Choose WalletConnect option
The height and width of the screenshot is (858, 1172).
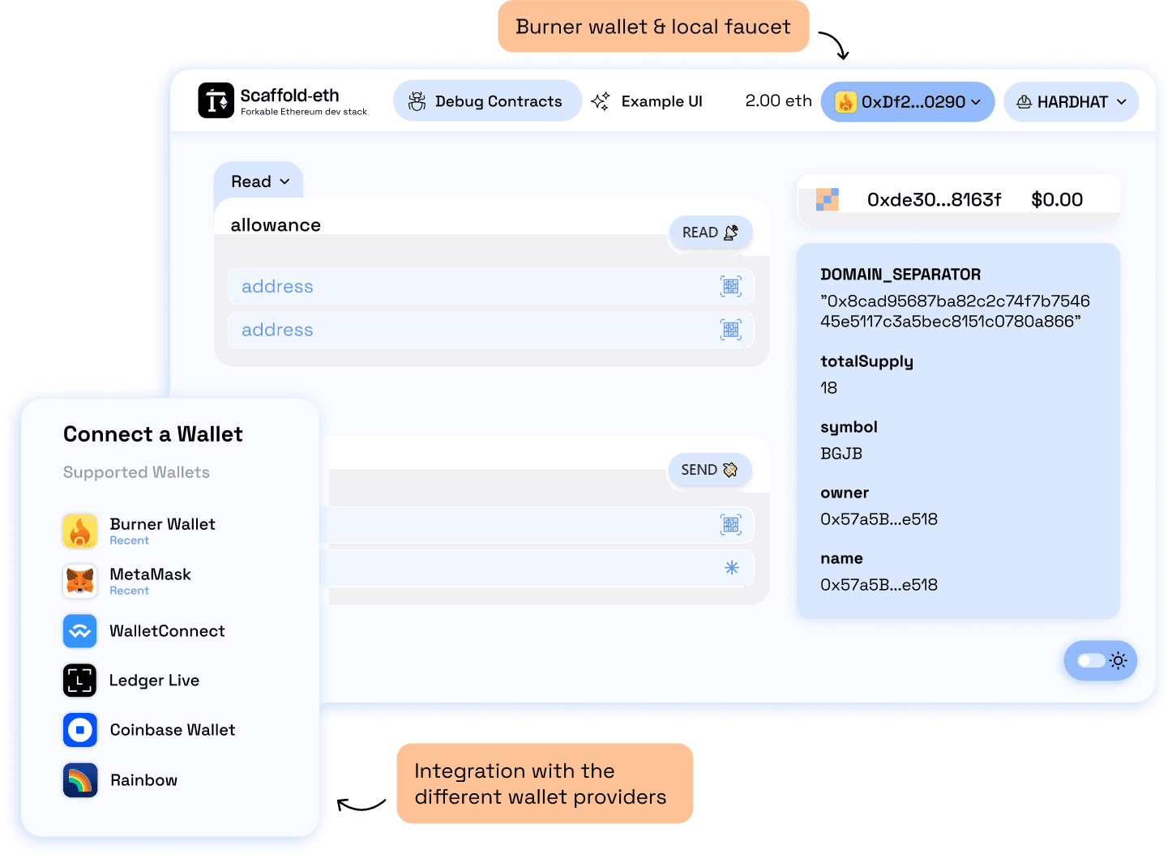[x=144, y=631]
